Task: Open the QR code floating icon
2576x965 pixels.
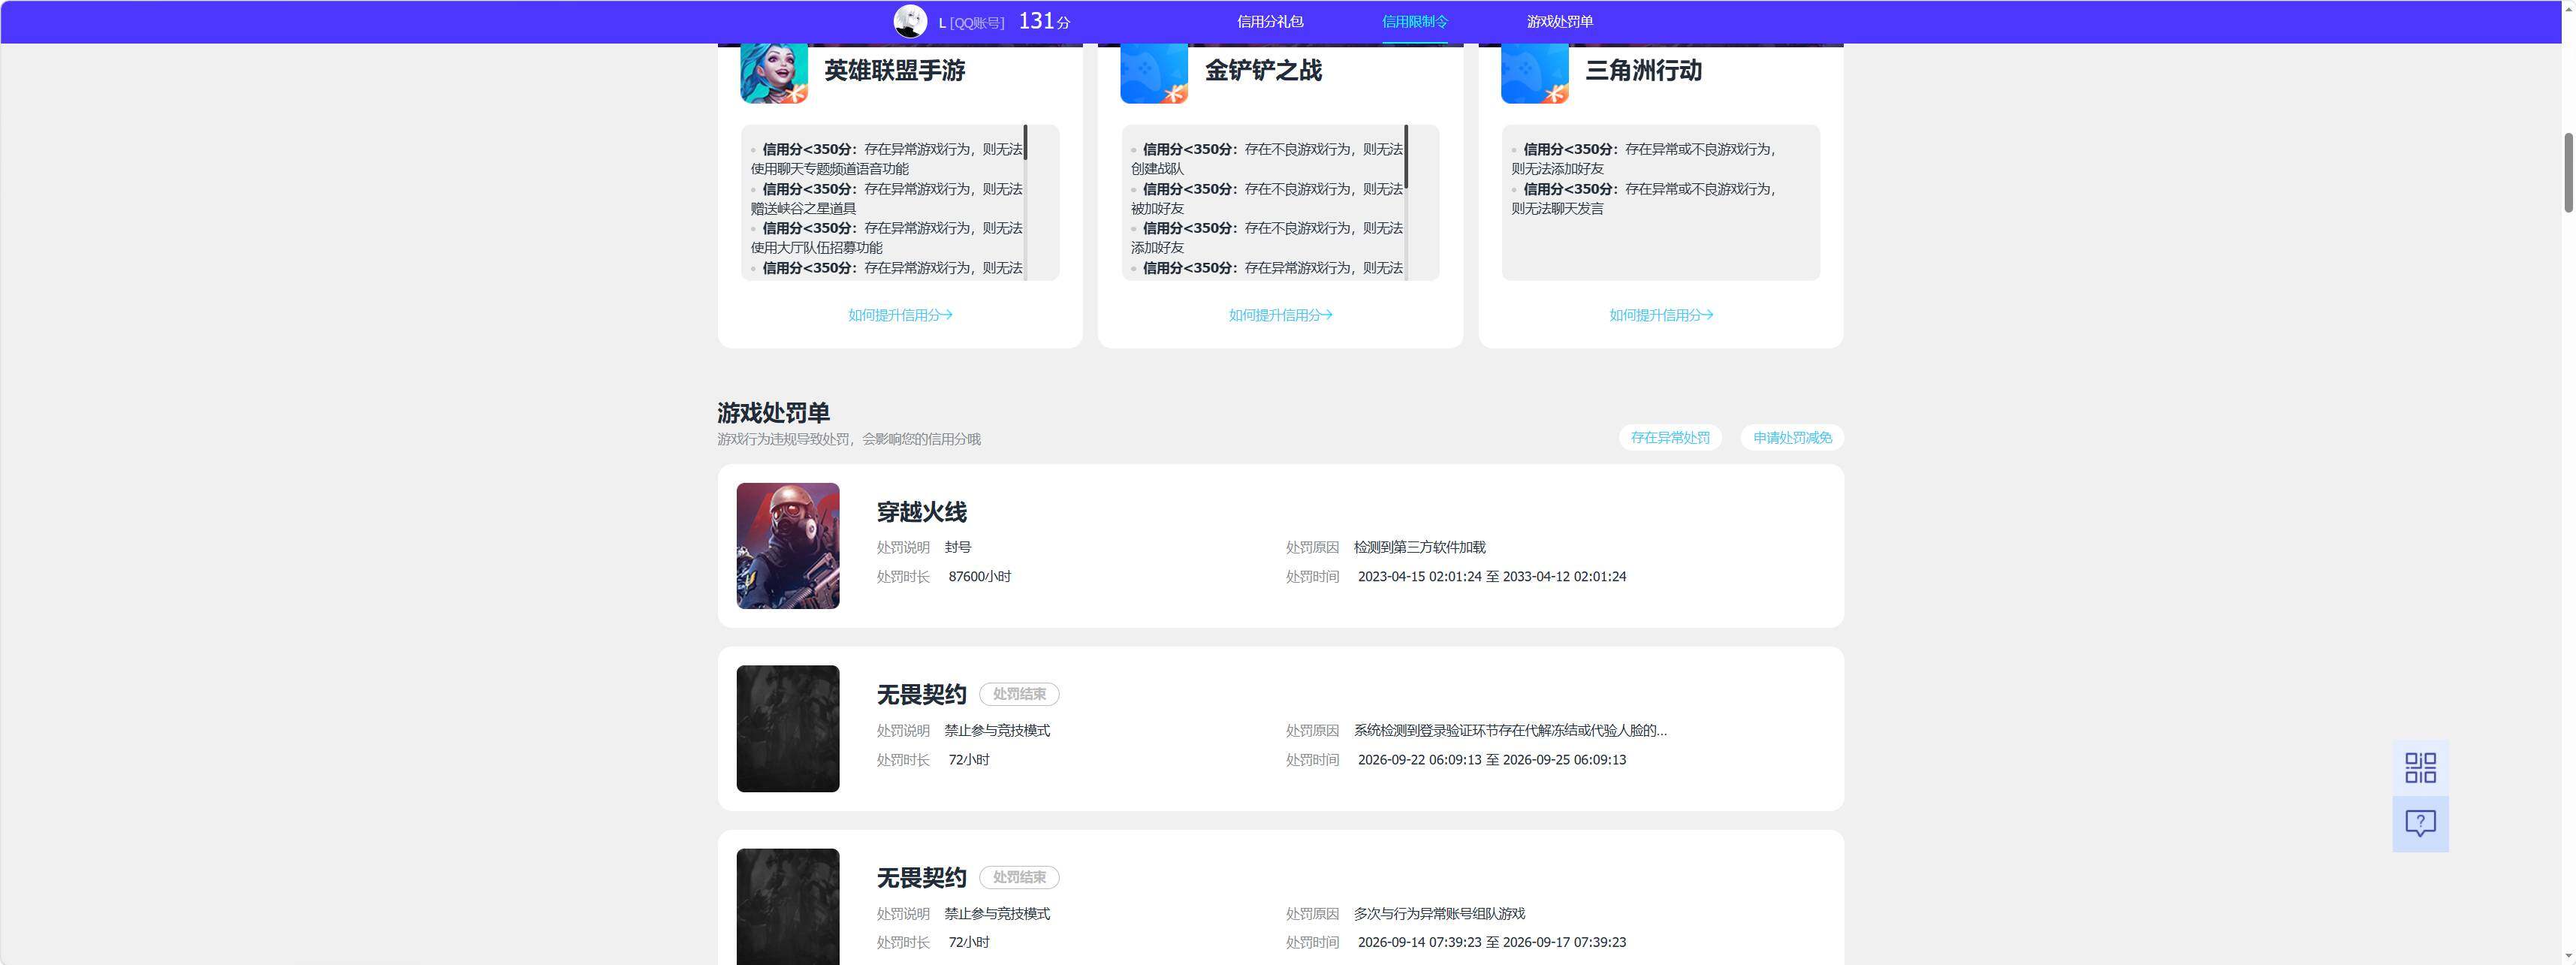Action: pos(2420,768)
